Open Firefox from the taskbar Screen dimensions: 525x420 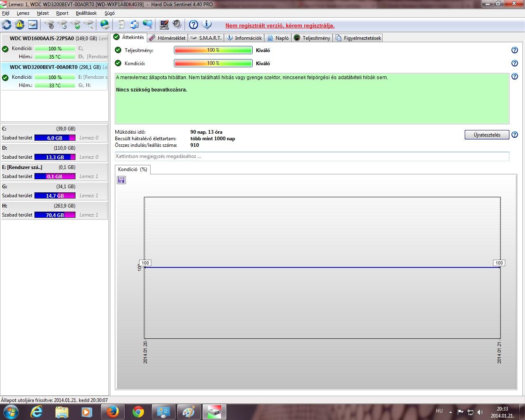[x=113, y=412]
